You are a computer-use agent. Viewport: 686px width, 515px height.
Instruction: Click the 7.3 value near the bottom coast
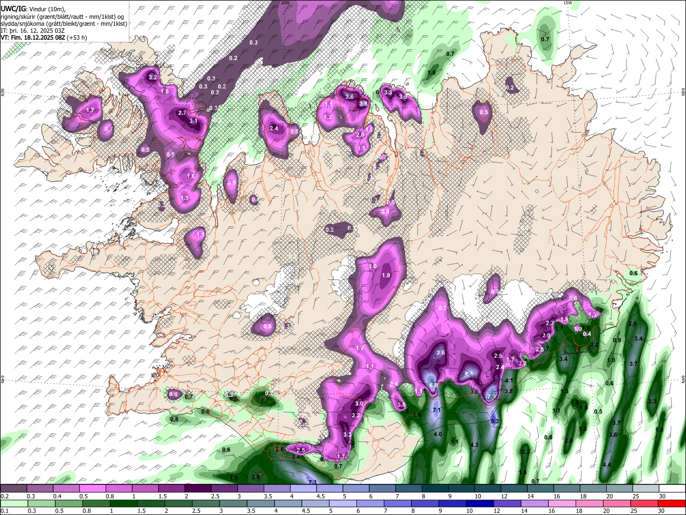pos(314,483)
